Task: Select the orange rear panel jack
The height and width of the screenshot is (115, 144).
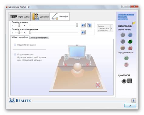Action: (122, 48)
